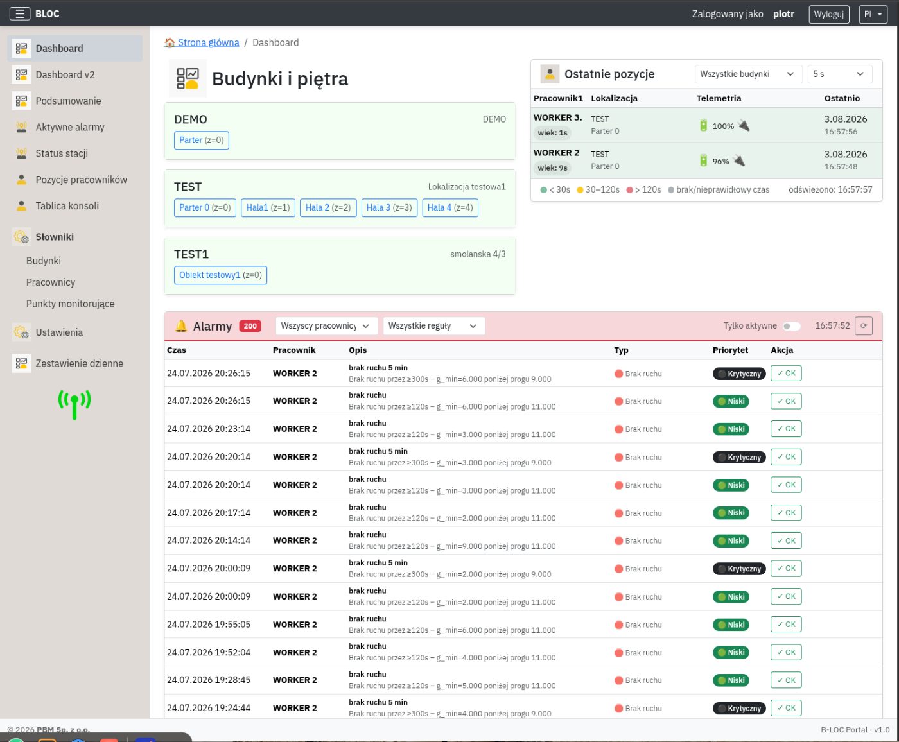The height and width of the screenshot is (742, 899).
Task: Click the Wyloguj button
Action: click(829, 14)
